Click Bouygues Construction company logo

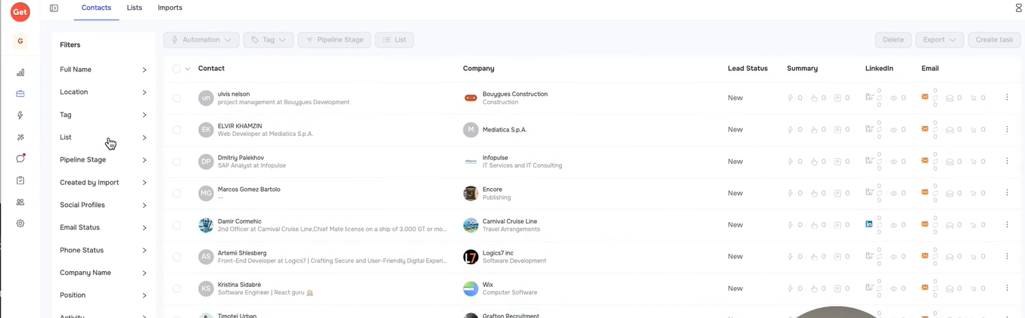(471, 97)
